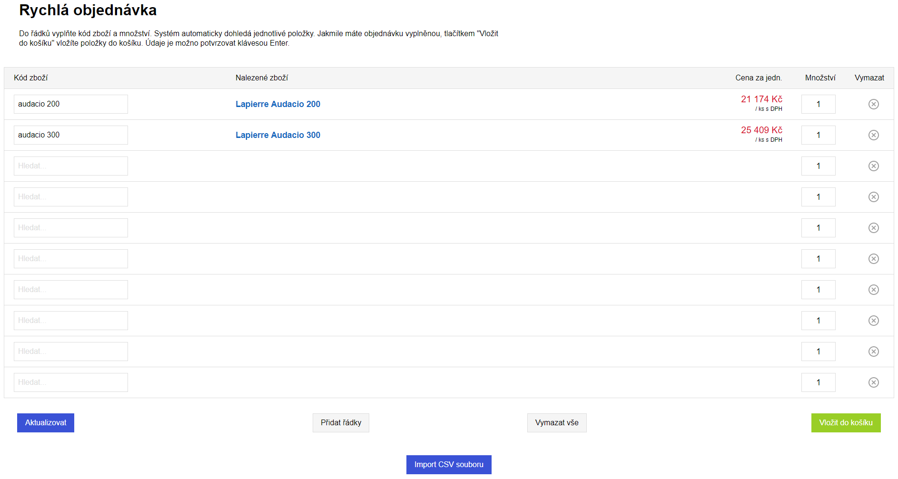Open the Lapierre Audacio 300 link
Image resolution: width=898 pixels, height=479 pixels.
click(x=278, y=135)
